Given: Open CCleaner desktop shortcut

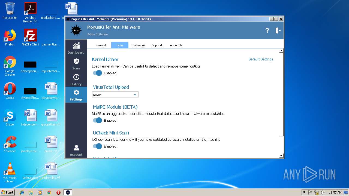Looking at the screenshot, I should point(10,144).
